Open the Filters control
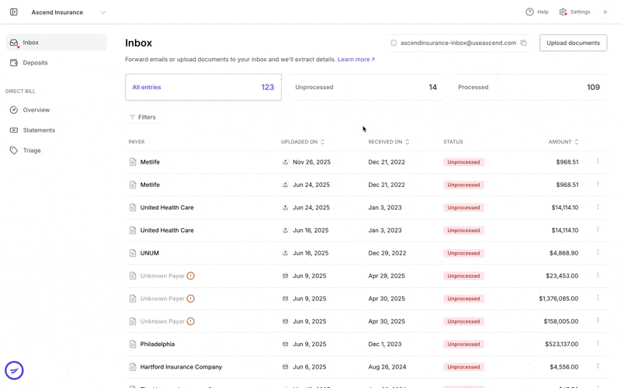 click(x=143, y=117)
